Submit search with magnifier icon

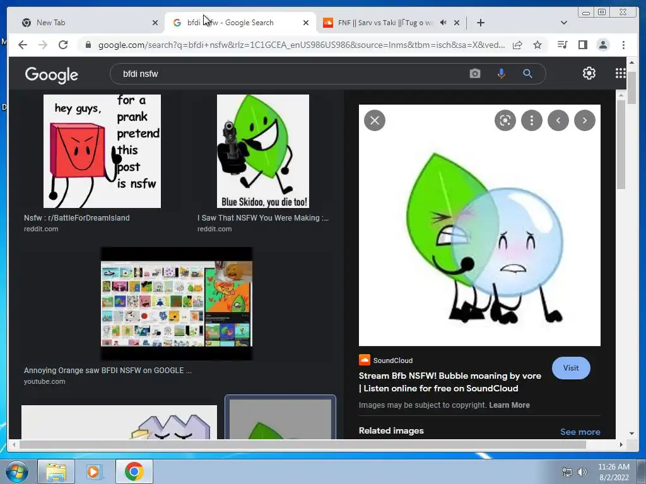[528, 74]
